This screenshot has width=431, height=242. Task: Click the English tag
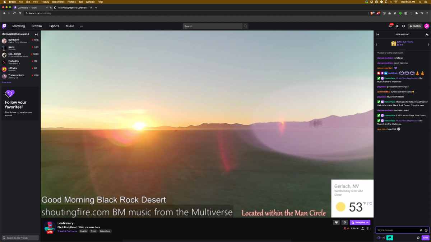[x=83, y=231]
